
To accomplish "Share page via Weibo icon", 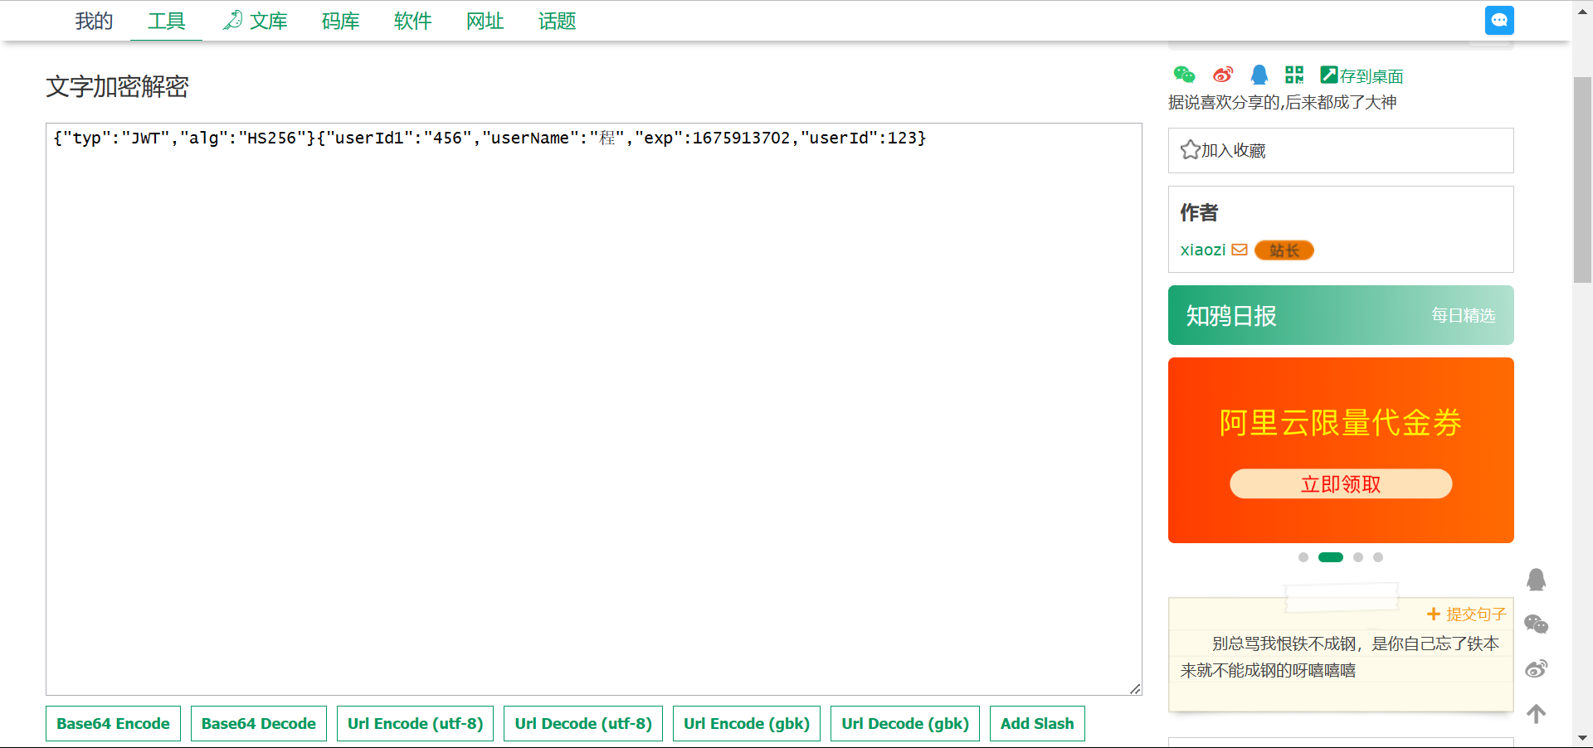I will tap(1222, 75).
